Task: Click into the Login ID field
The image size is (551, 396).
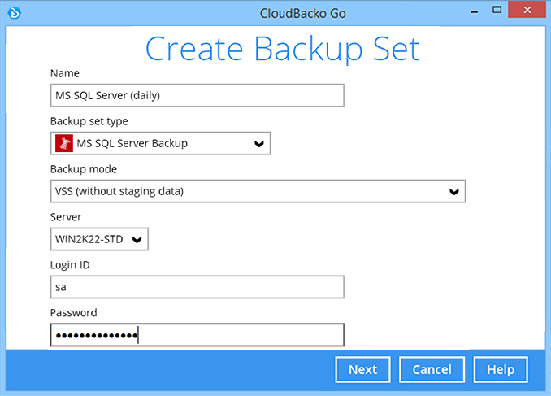Action: (x=197, y=287)
